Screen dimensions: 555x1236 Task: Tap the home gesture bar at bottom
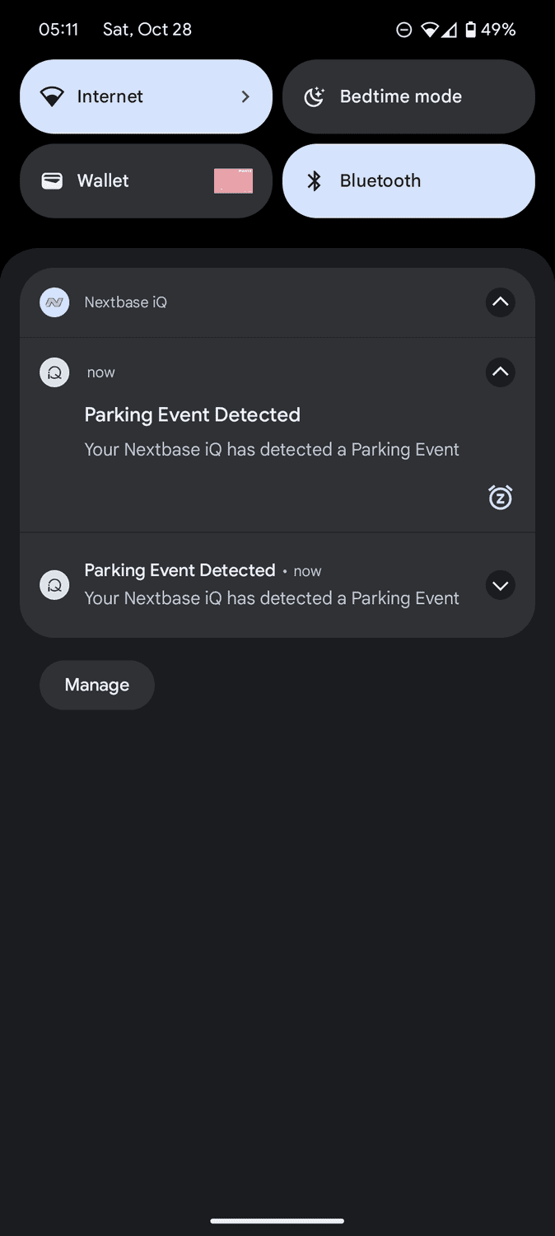coord(277,1221)
